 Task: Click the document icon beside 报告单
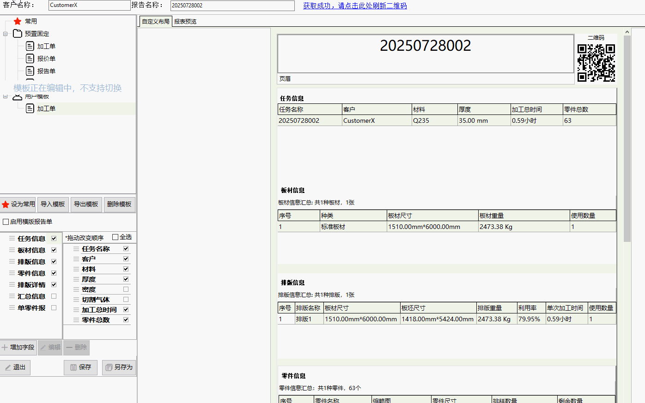(x=30, y=71)
